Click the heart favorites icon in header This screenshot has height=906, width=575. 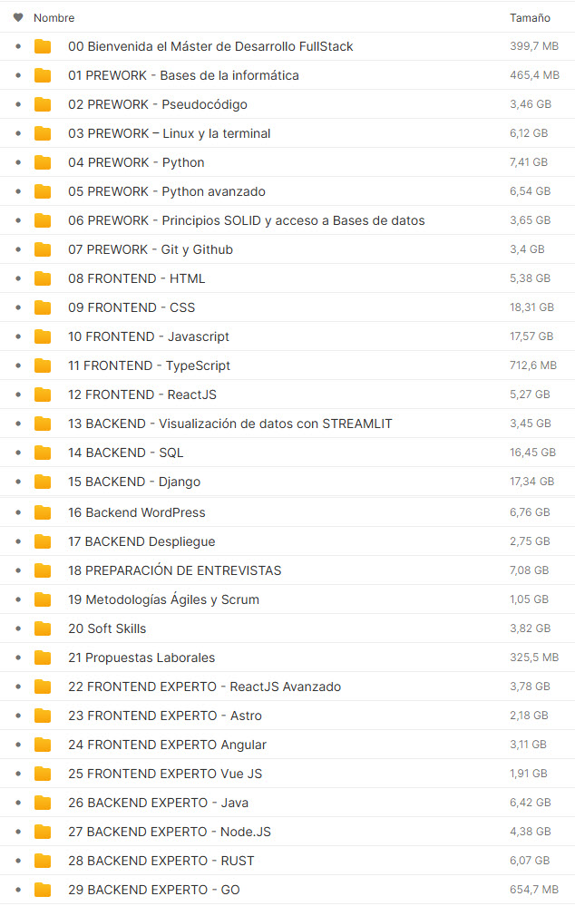18,17
